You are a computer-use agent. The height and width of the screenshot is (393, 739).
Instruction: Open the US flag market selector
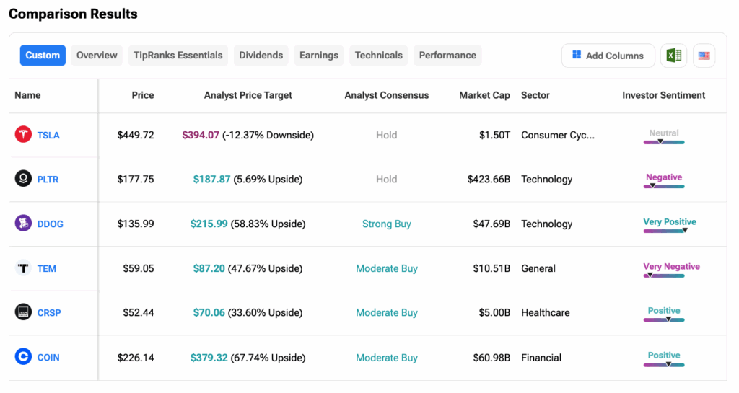tap(704, 56)
